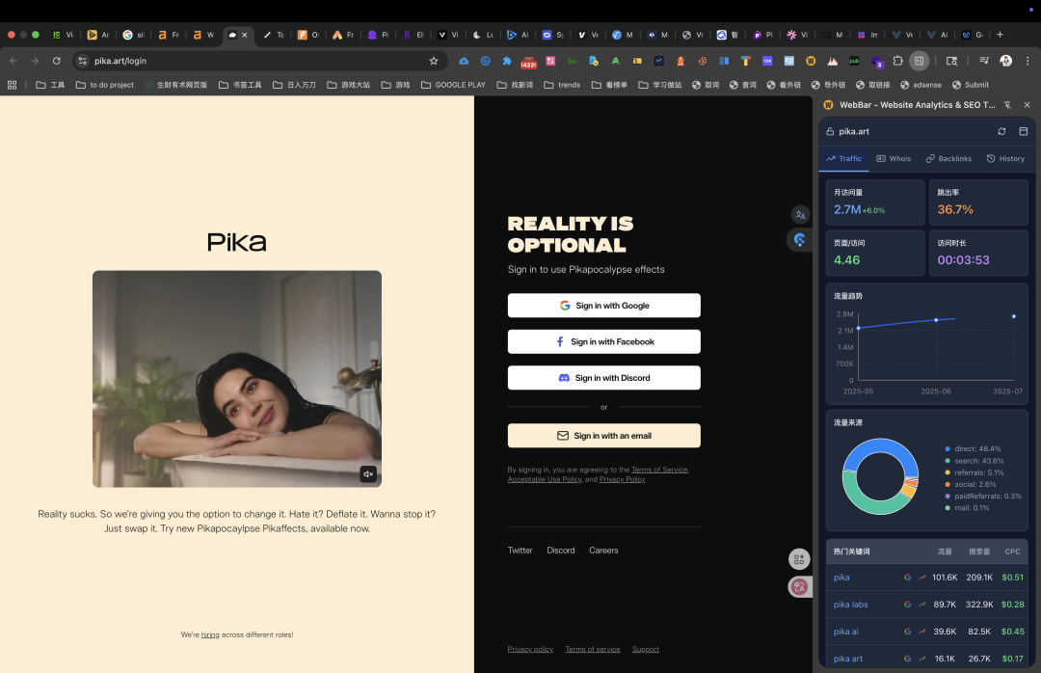Screen dimensions: 1041x673
Task: Open the apps grid in bookmarks bar
Action: (12, 85)
